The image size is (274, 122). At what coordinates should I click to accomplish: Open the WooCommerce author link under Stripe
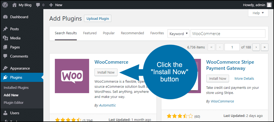tap(222, 101)
